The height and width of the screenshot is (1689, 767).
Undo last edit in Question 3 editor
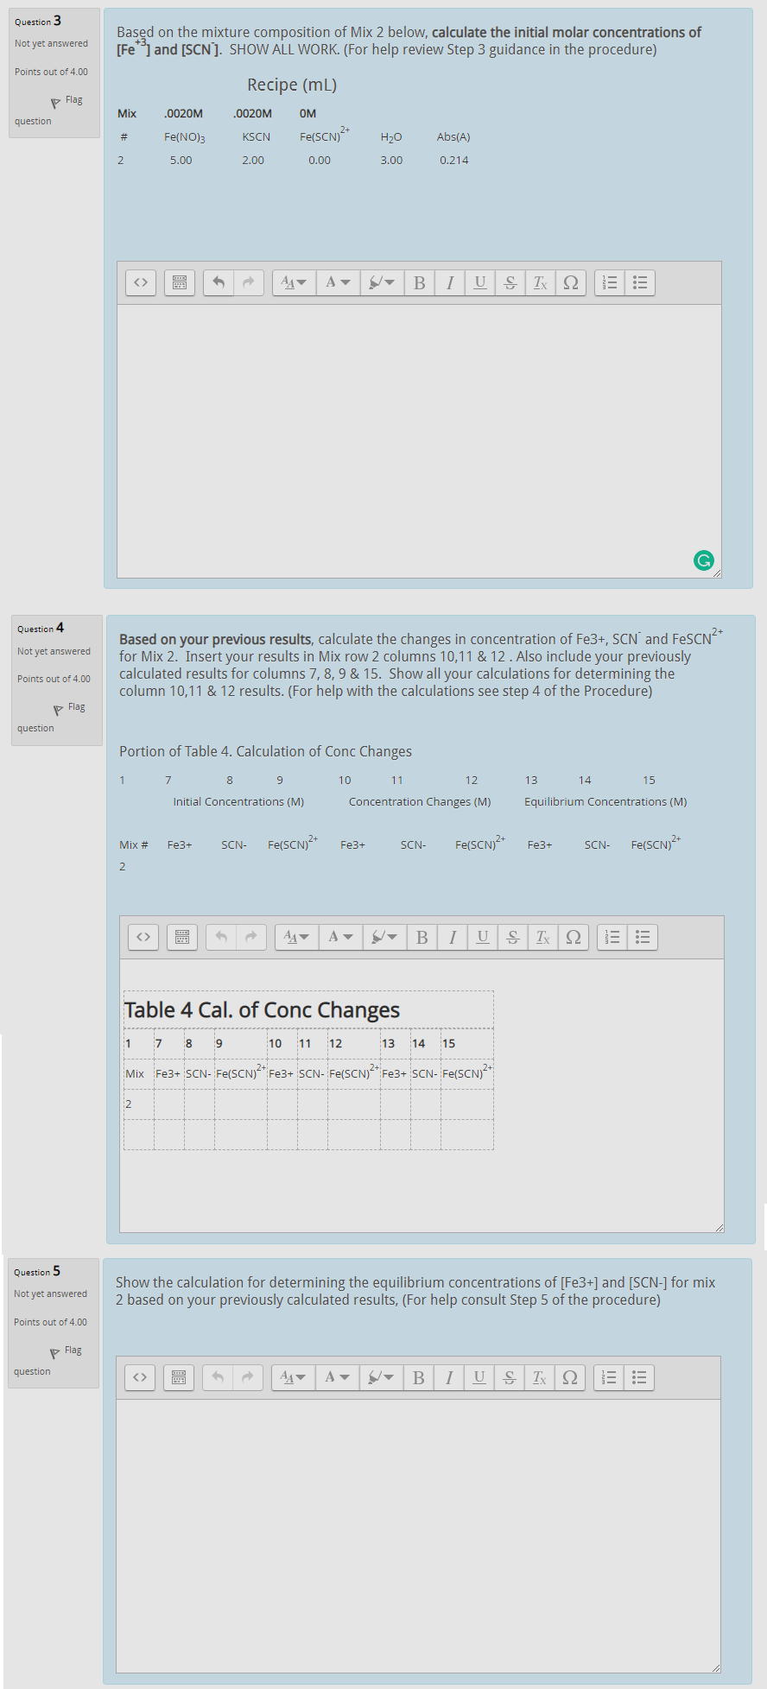(x=219, y=282)
